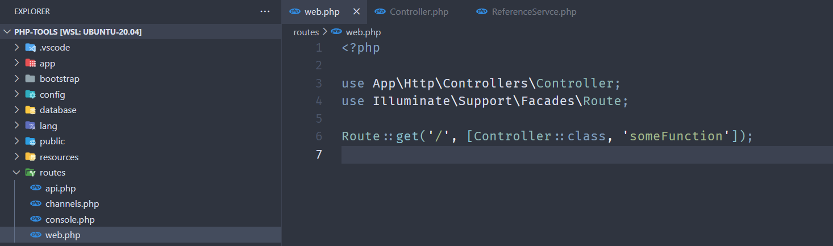Click the .vscode folder icon

coord(31,48)
